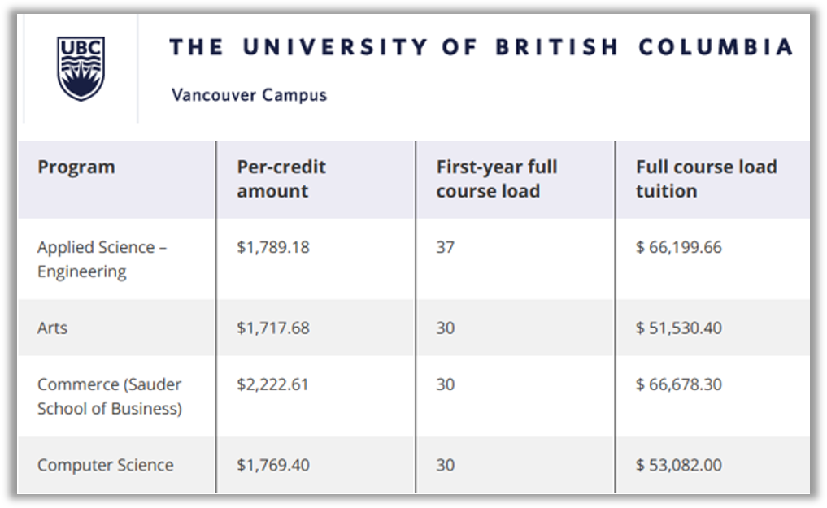Click the Program column header
Screen dimensions: 827x508
[76, 167]
